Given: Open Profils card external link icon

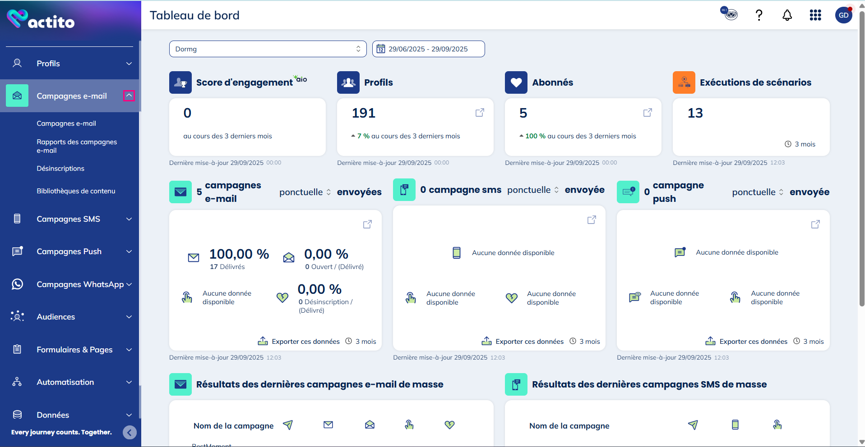Looking at the screenshot, I should point(480,113).
